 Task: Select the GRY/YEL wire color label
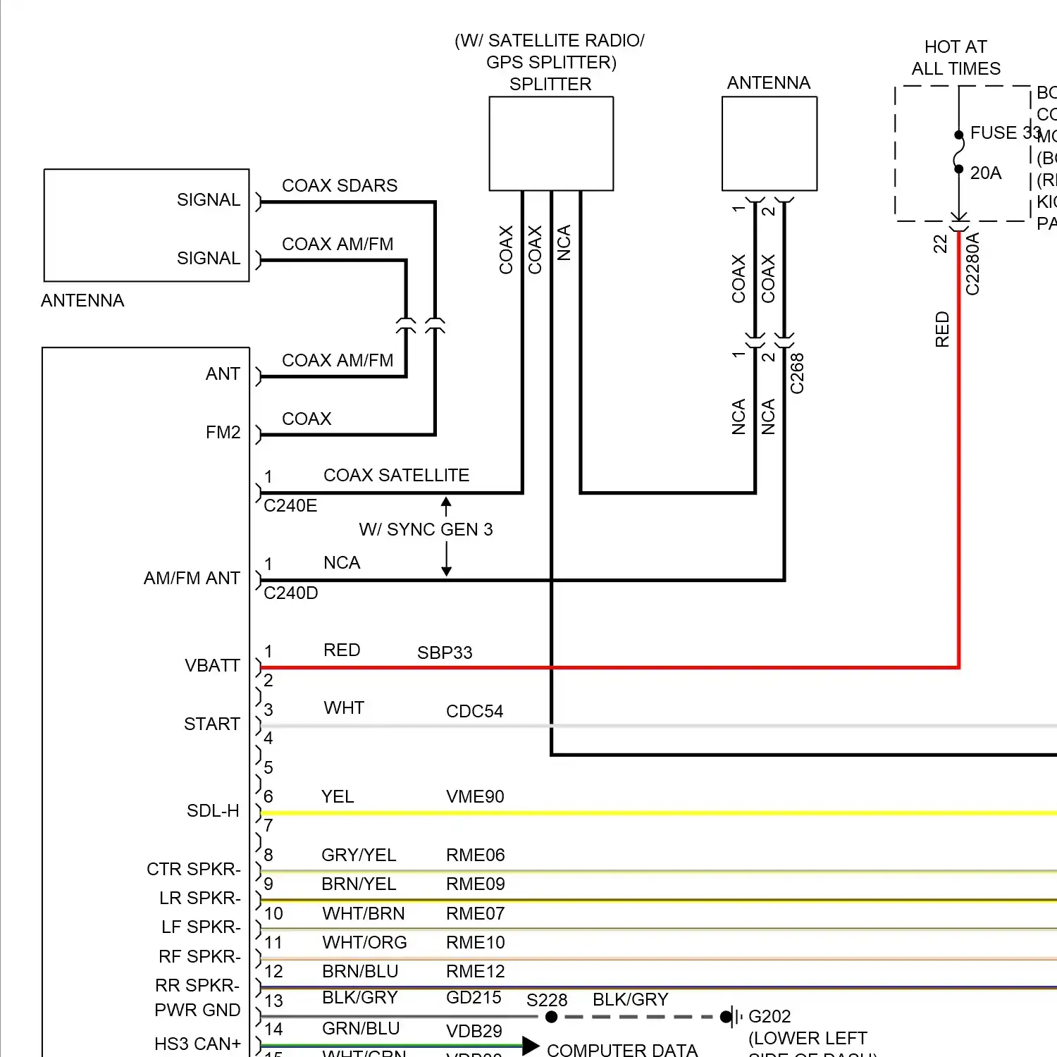[359, 855]
